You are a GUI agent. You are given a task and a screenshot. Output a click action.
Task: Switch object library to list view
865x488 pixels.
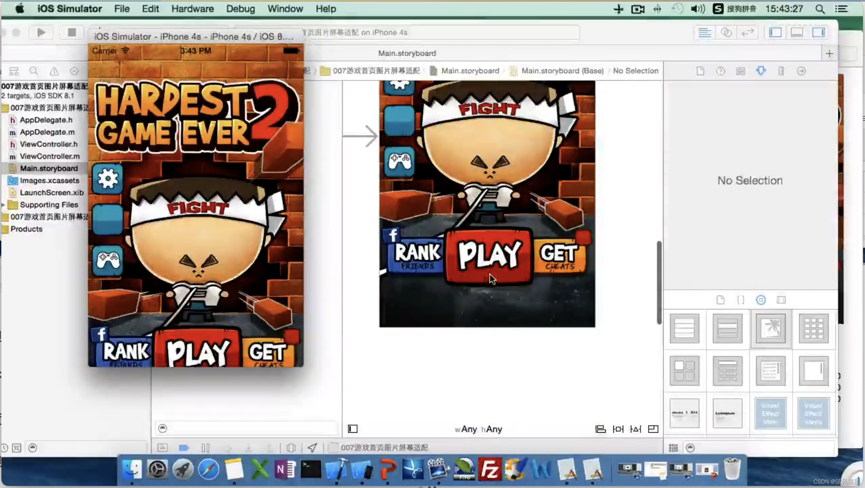673,448
